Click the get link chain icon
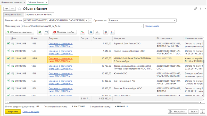 click(195, 8)
